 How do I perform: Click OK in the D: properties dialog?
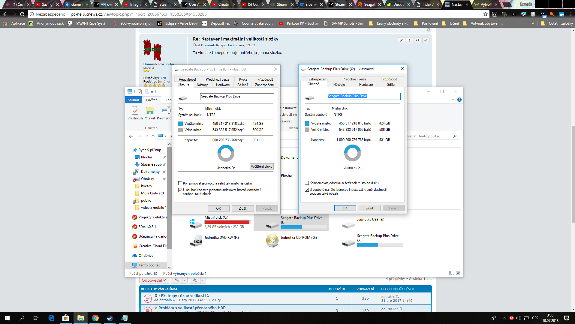[218, 208]
